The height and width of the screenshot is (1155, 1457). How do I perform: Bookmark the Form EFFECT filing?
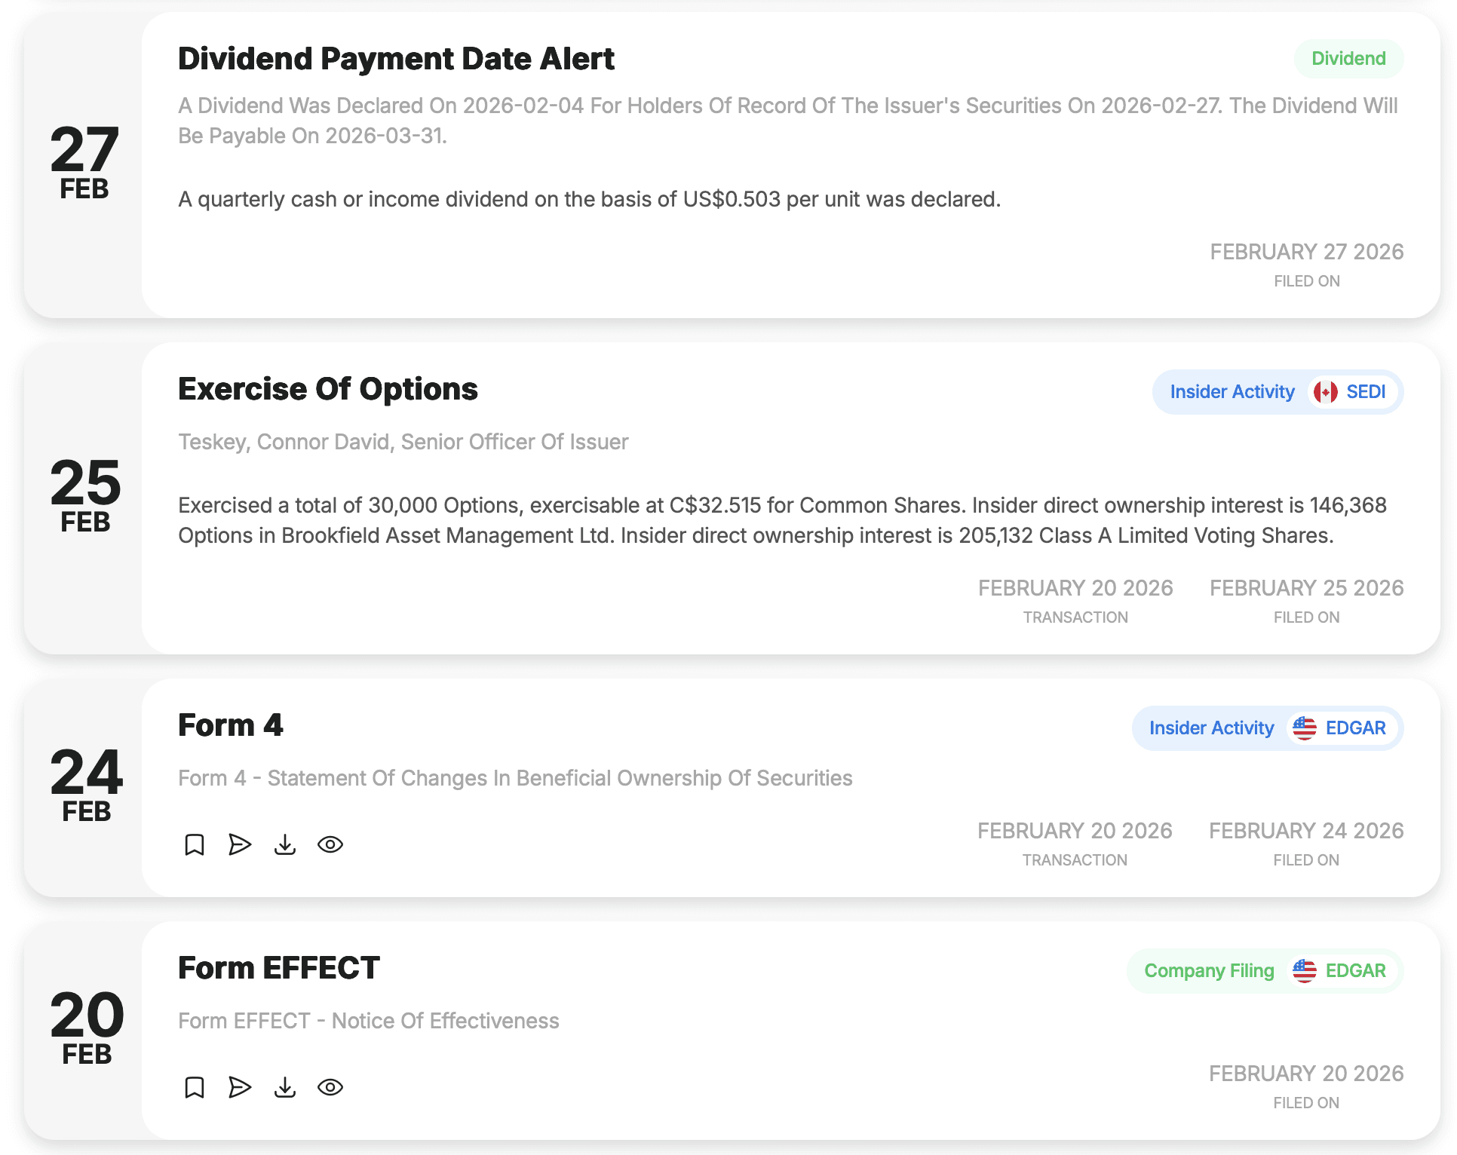click(195, 1088)
